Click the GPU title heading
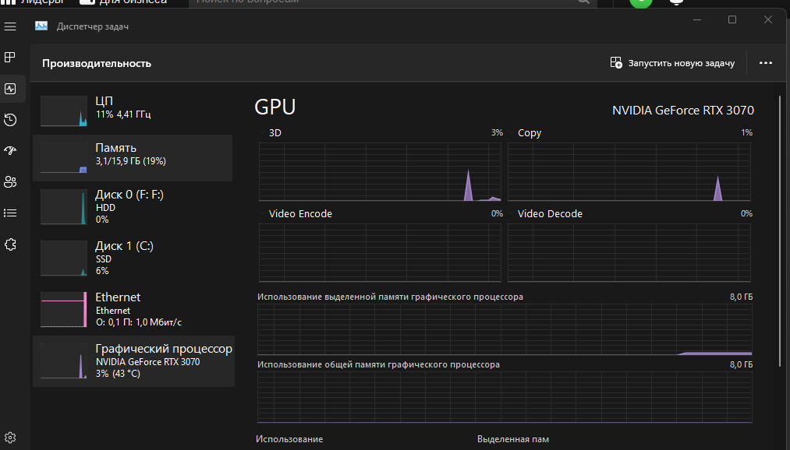 [275, 107]
